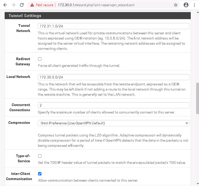The width and height of the screenshot is (199, 186).
Task: Click the Concurrent Connections input field
Action: point(113,105)
